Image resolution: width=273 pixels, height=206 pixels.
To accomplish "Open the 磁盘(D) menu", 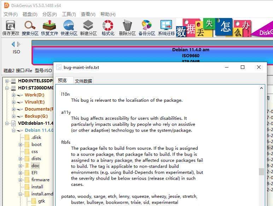I will pos(30,14).
